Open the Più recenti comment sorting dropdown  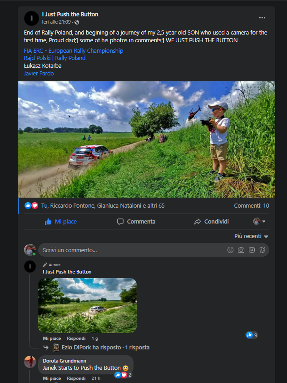coord(251,236)
